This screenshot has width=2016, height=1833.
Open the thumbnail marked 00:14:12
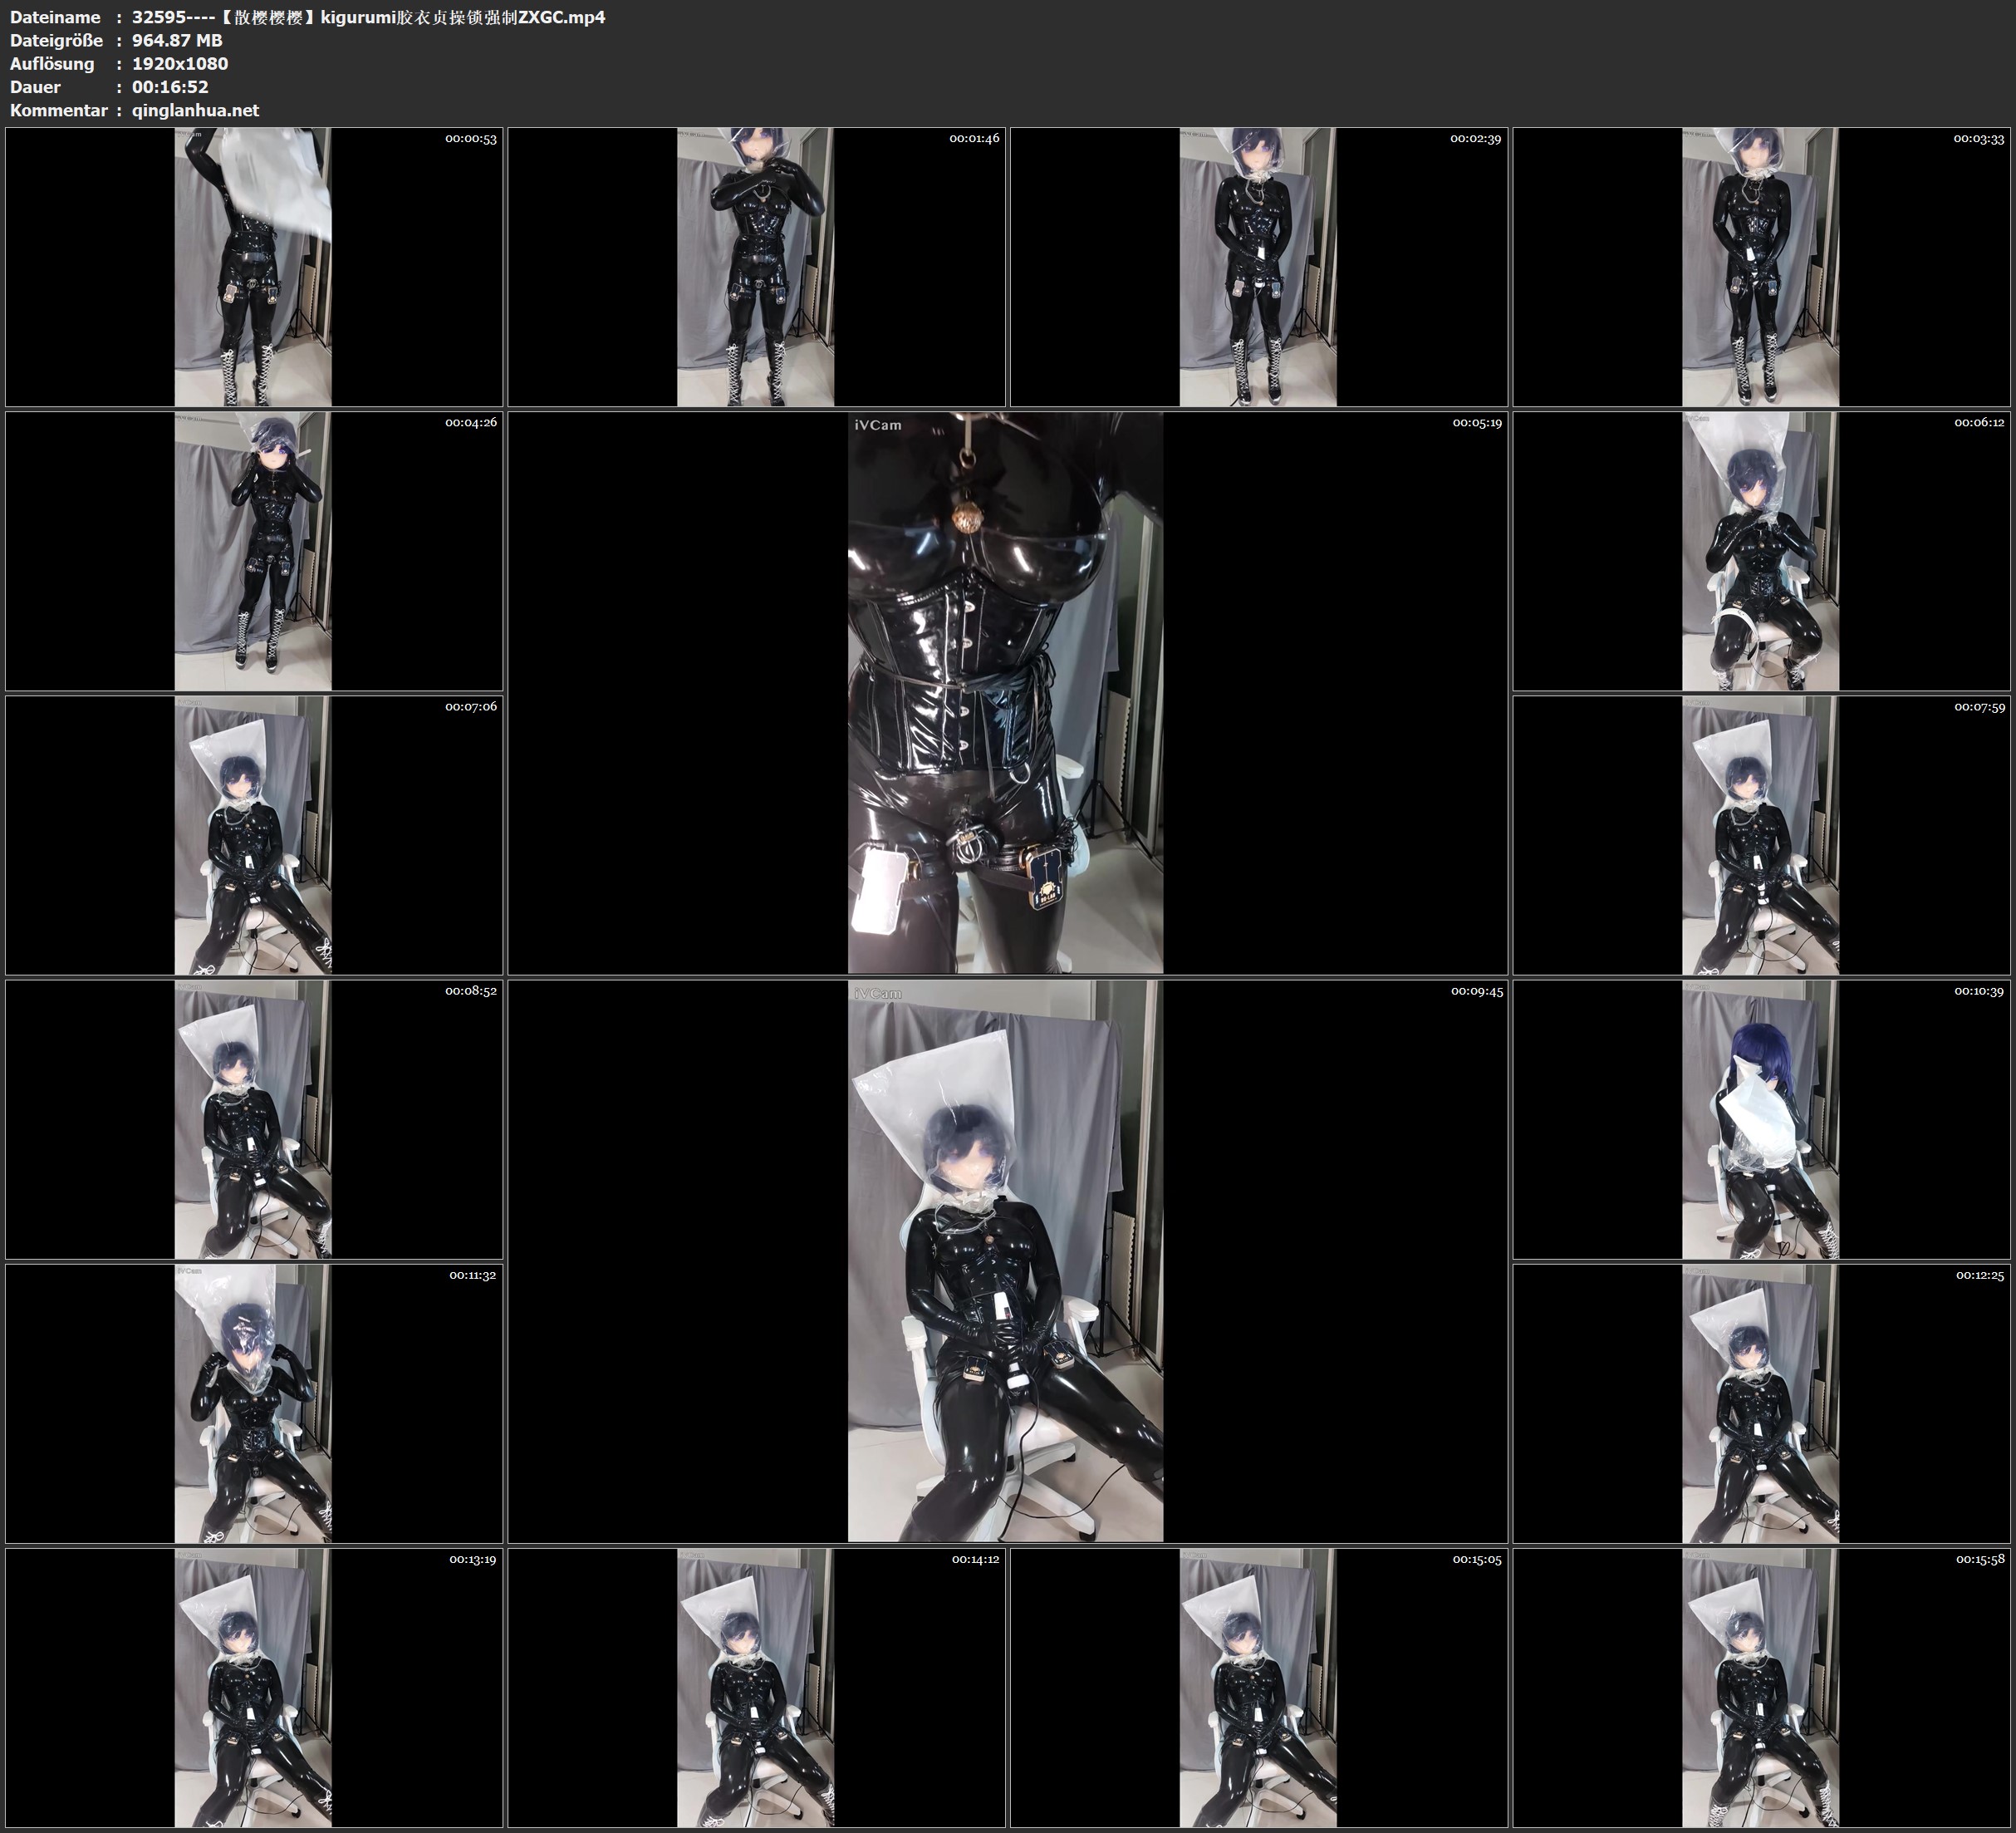coord(756,1687)
